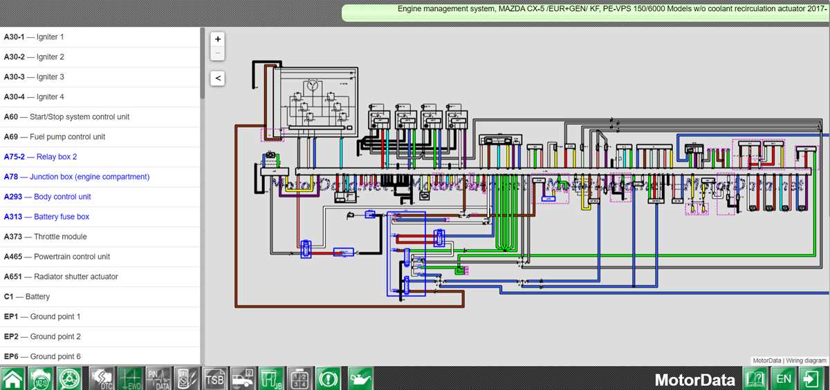Collapse the component list with < button
830x390 pixels.
[x=218, y=78]
